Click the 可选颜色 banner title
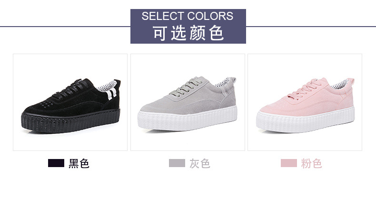 click(x=188, y=33)
